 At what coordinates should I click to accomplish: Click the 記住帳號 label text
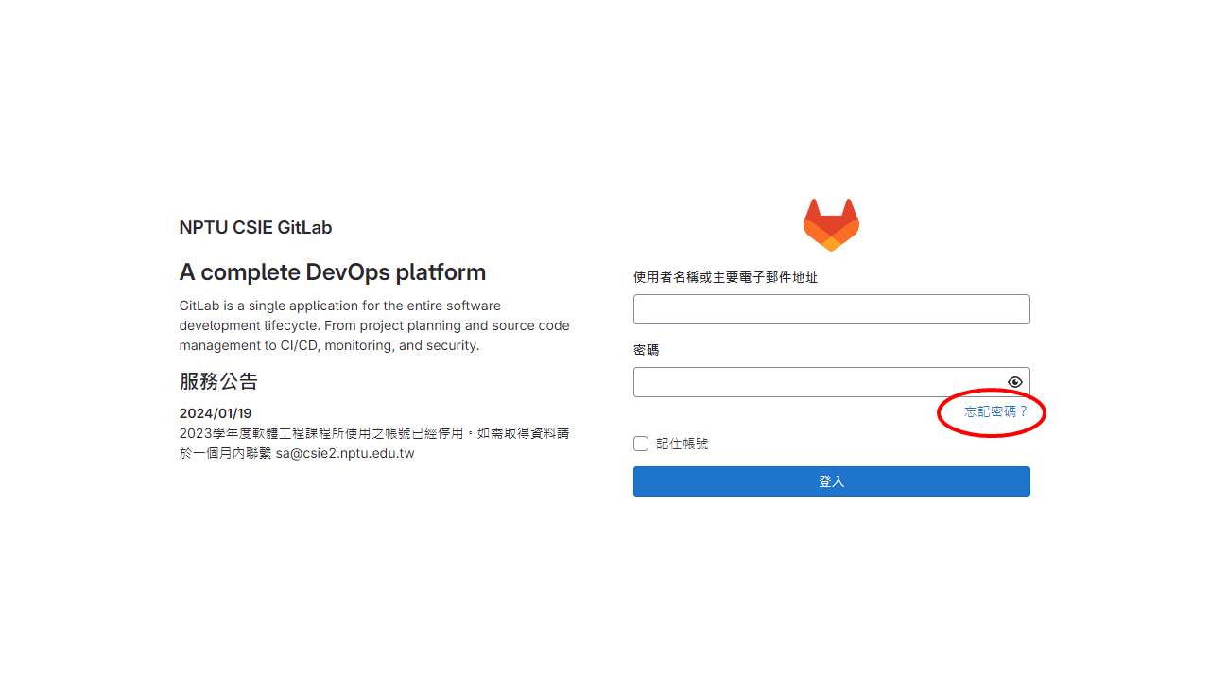coord(683,444)
